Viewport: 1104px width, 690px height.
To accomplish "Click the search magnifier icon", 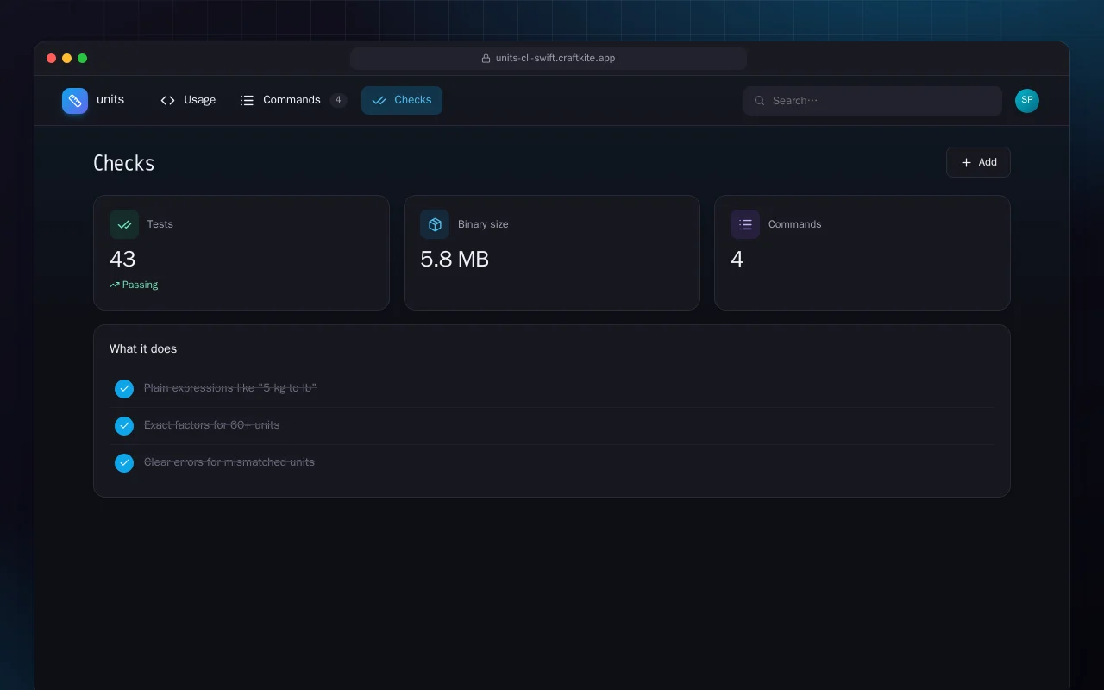I will (760, 101).
